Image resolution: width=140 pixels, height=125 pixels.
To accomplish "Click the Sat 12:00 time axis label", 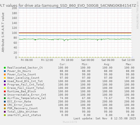I will [x=128, y=60].
